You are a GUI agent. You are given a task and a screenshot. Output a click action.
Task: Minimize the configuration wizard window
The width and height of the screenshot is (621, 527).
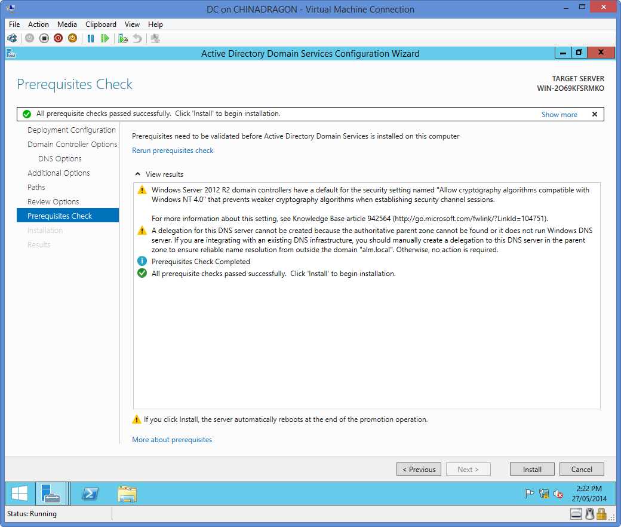[562, 53]
